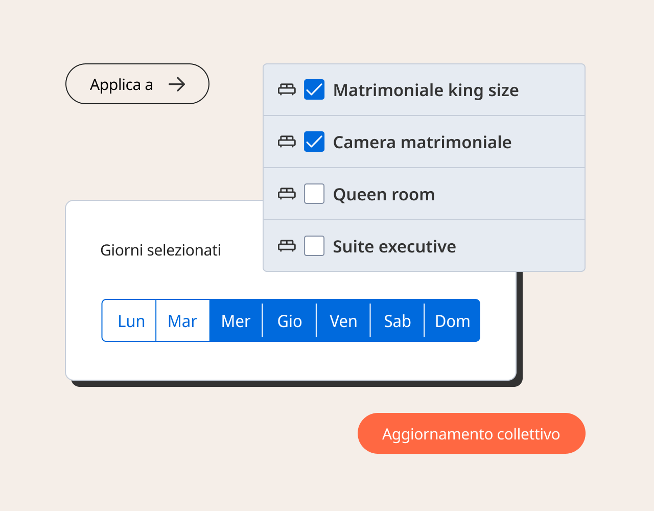The image size is (654, 511).
Task: Select Lun day toggle
Action: pyautogui.click(x=131, y=321)
